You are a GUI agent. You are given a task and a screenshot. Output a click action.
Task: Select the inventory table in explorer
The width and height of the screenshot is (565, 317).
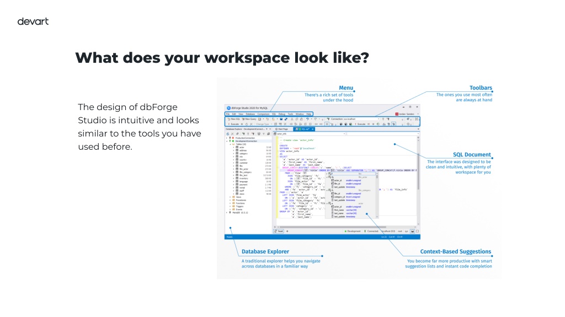pos(243,178)
